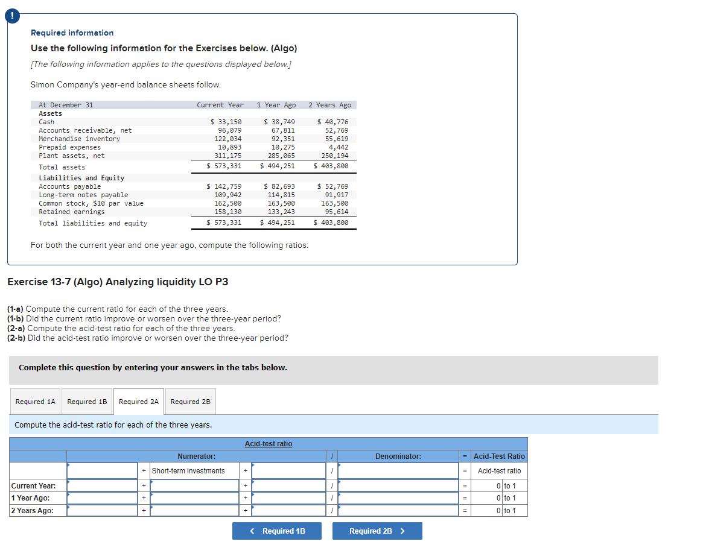Switch to the Required 1A tab
Image resolution: width=706 pixels, height=556 pixels.
point(35,401)
